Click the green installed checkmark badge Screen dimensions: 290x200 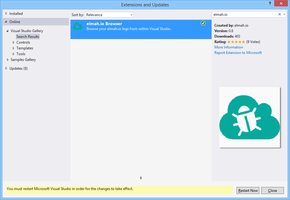(203, 23)
